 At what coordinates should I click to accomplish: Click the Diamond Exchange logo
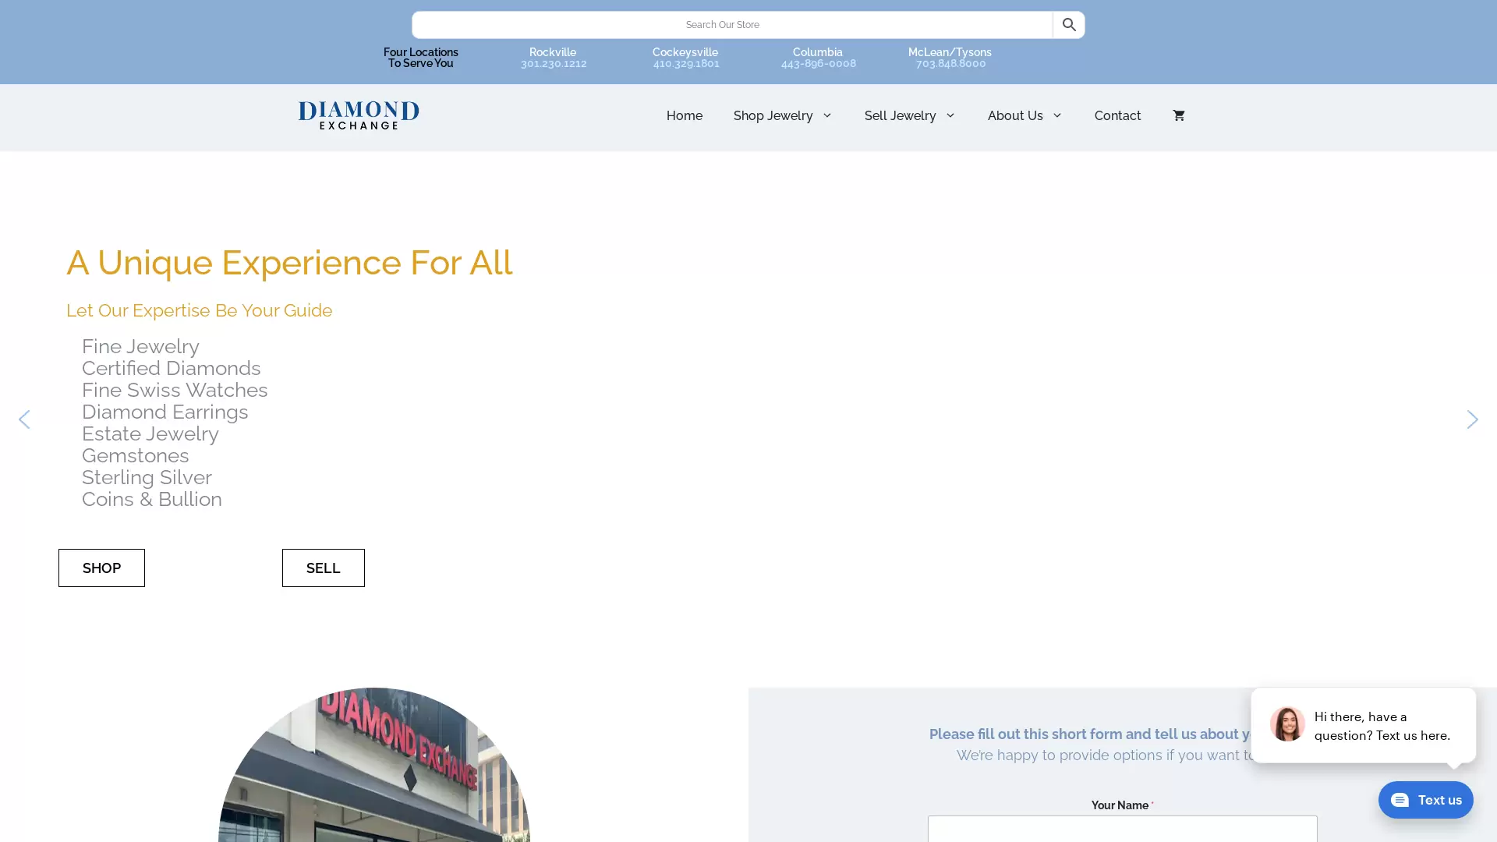[x=359, y=115]
